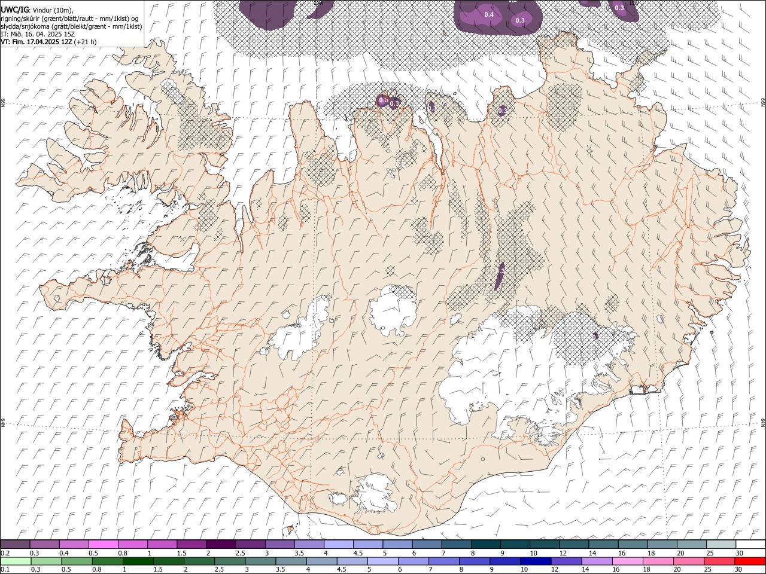Click the 66N latitude label on right edge

[x=763, y=103]
